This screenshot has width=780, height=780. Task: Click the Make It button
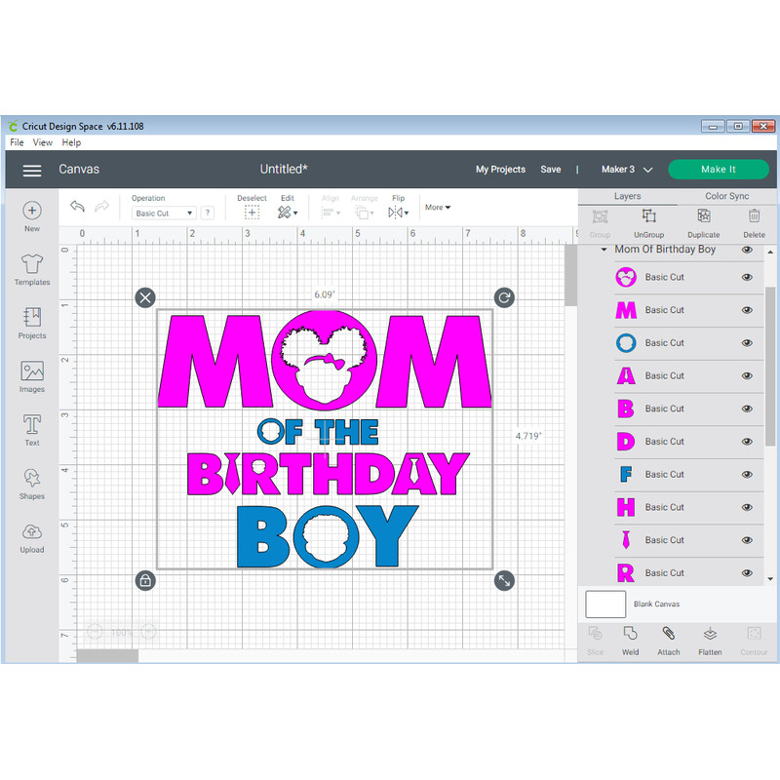point(719,169)
